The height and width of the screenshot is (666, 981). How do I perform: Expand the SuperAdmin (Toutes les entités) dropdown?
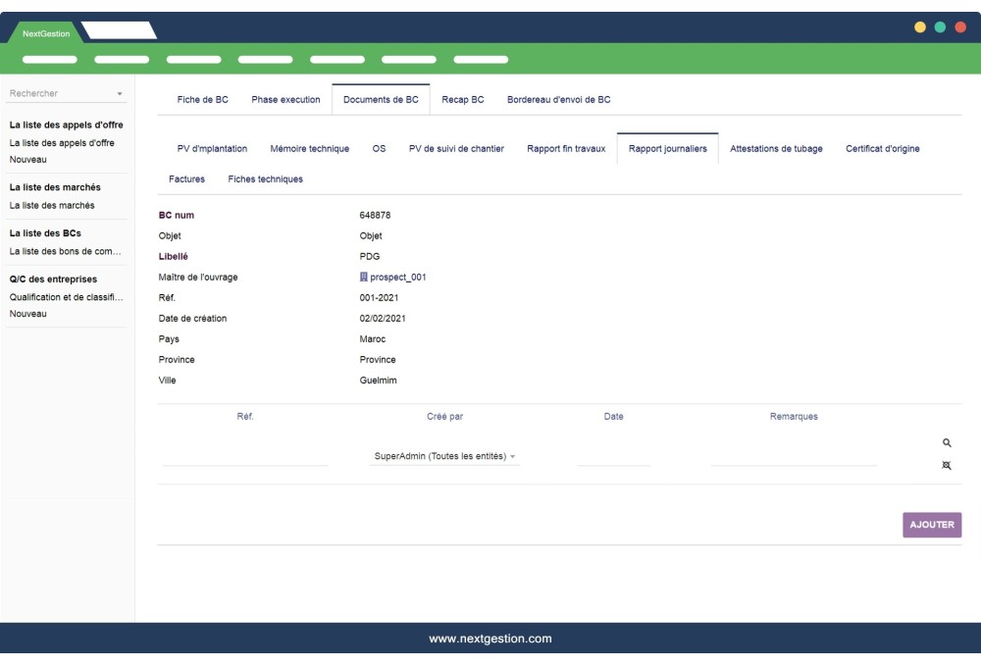click(x=445, y=456)
